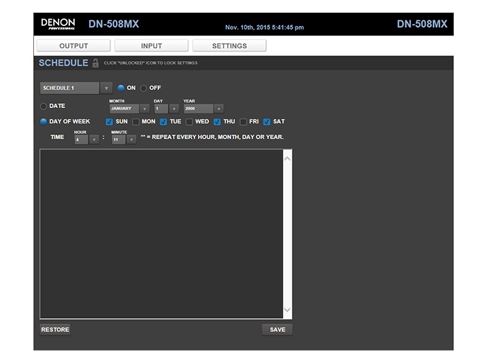483x362 pixels.
Task: Click the 'CLICK UNLOCKED ICON TO LOCK SETTINGS' hint
Action: (150, 62)
